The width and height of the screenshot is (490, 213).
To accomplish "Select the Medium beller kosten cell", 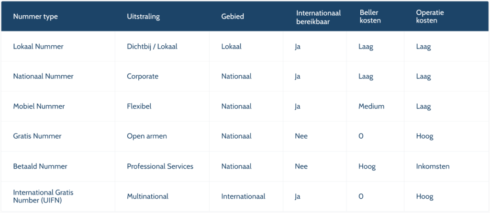I will pos(371,107).
